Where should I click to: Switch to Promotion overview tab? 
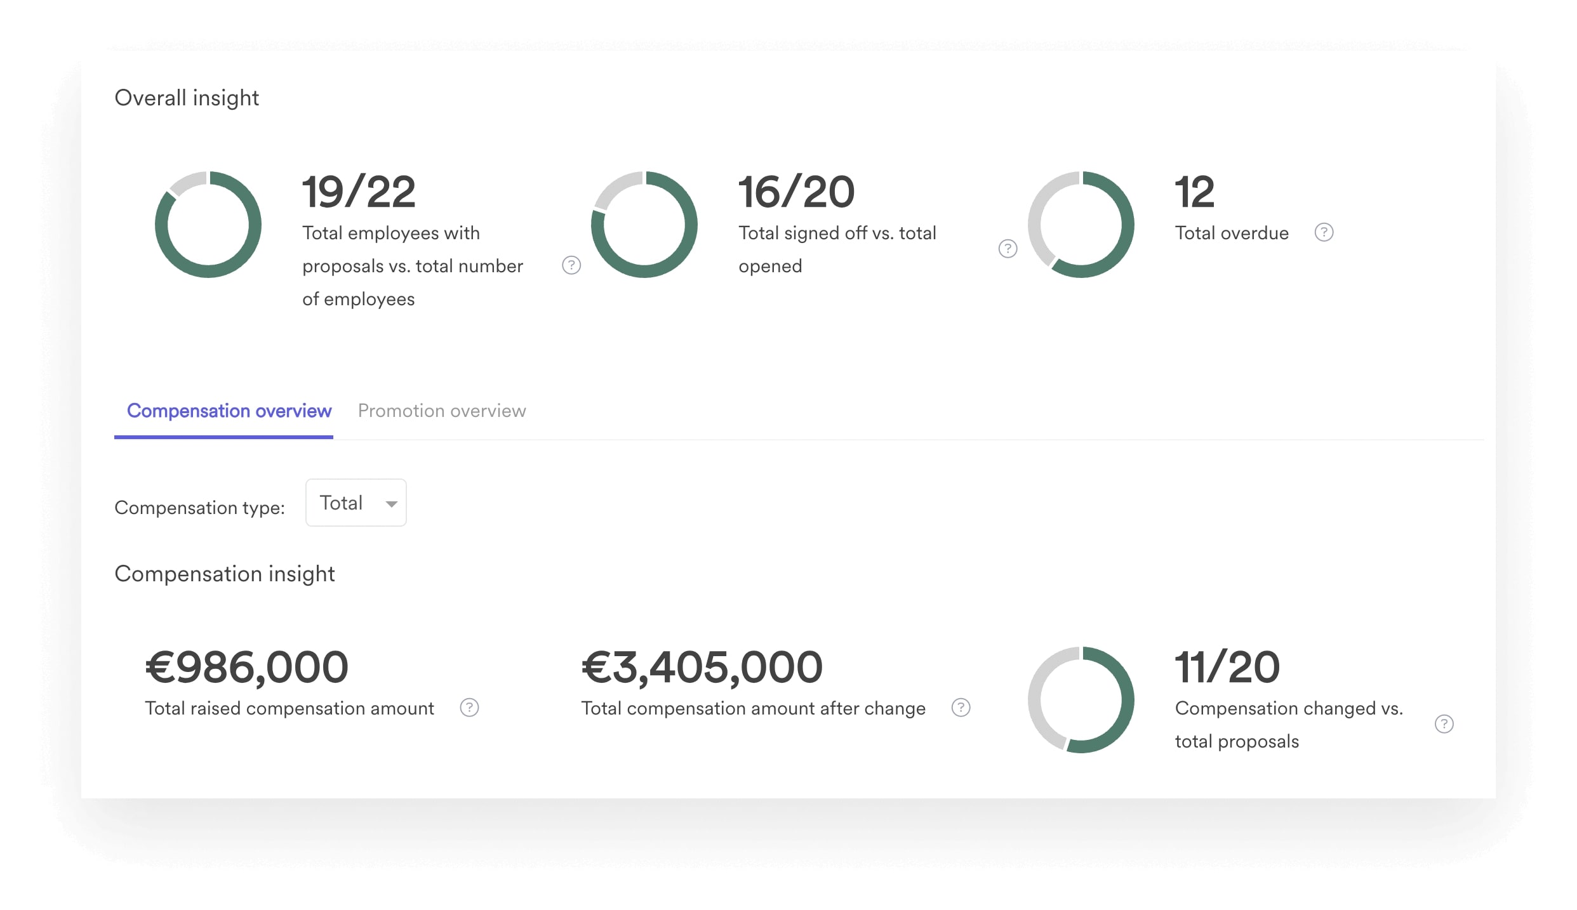(443, 411)
